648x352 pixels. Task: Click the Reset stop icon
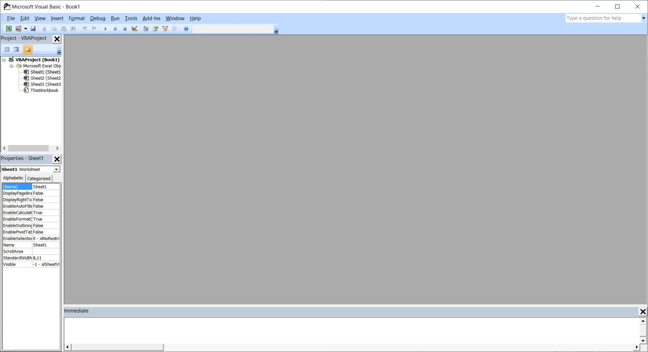125,29
